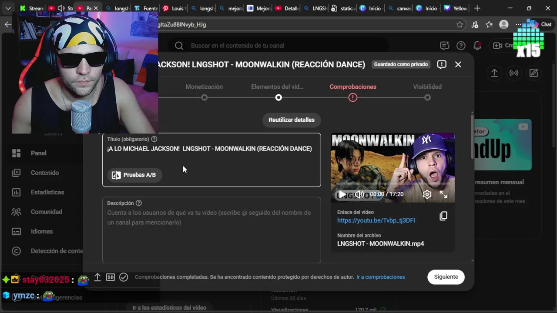Go to the Elementos del vídeo step
This screenshot has width=557, height=313.
pyautogui.click(x=278, y=92)
